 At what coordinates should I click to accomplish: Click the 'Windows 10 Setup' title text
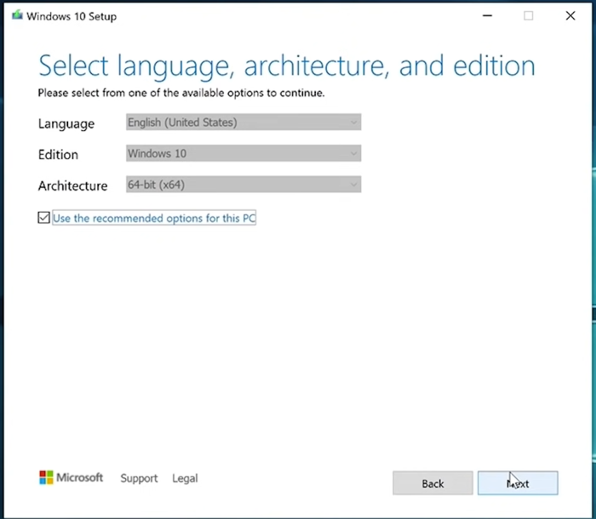tap(72, 16)
